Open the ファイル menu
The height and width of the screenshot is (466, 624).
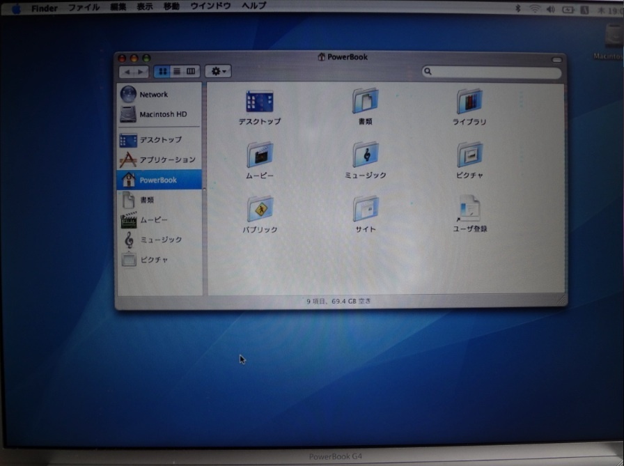(x=84, y=8)
